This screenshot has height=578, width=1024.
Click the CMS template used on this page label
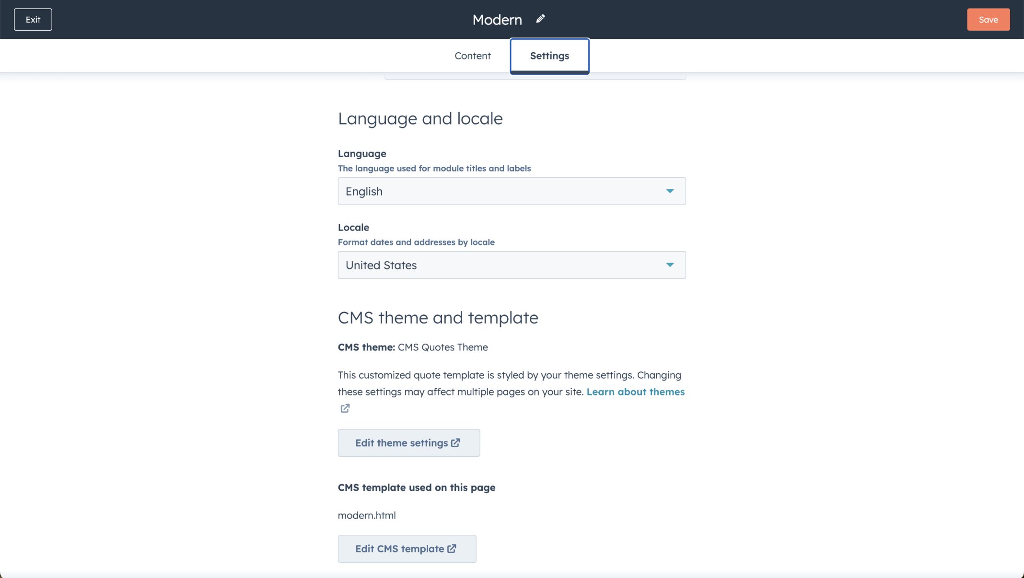click(416, 487)
